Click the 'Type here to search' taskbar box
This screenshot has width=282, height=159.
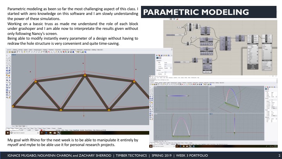click(x=20, y=133)
